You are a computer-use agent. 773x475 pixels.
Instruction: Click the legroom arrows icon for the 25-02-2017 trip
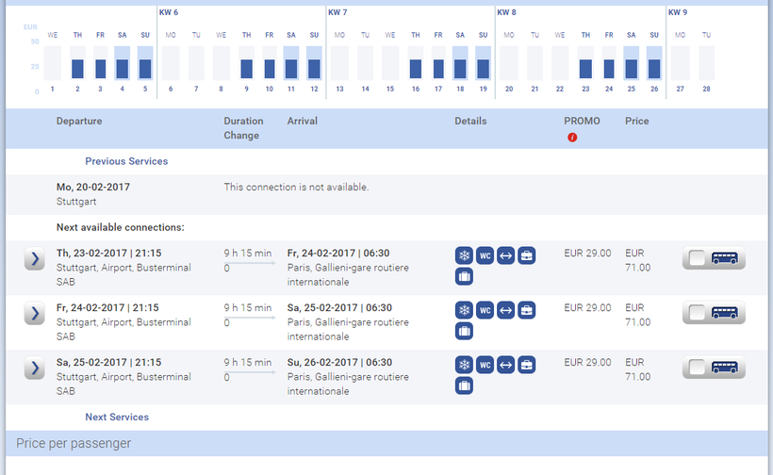tap(505, 366)
